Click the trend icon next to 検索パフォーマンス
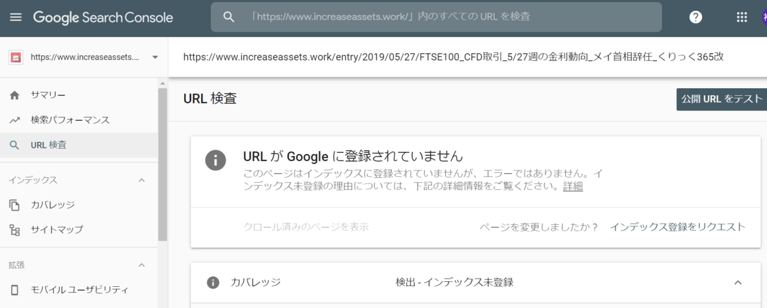The height and width of the screenshot is (308, 767). [15, 120]
